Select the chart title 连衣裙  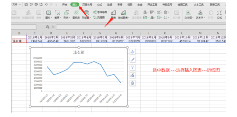click(x=79, y=52)
